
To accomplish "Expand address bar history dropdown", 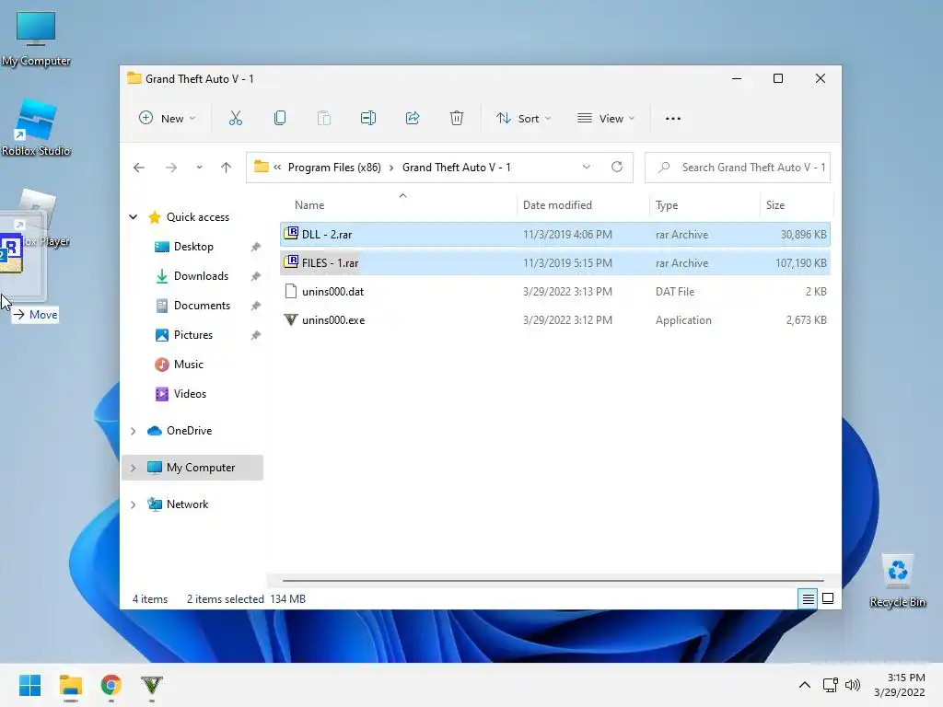I will tap(587, 168).
